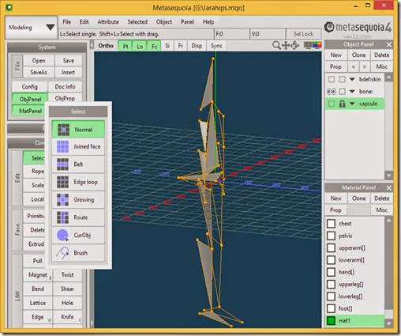Viewport: 401px width, 336px height.
Task: Click the Config button
Action: click(30, 87)
